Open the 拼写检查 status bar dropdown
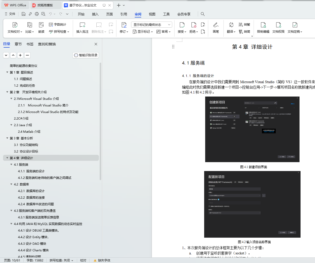The height and width of the screenshot is (263, 315). [x=72, y=260]
